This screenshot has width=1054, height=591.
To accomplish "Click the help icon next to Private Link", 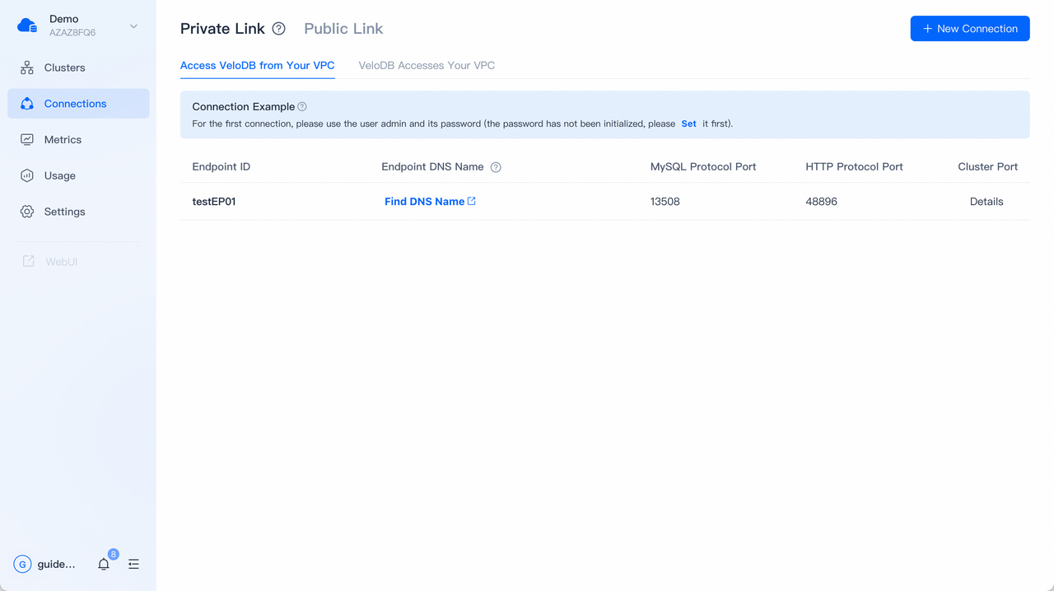I will (x=278, y=28).
